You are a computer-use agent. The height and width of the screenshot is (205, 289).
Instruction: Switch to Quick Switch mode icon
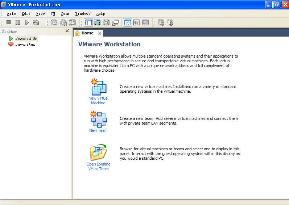97,22
